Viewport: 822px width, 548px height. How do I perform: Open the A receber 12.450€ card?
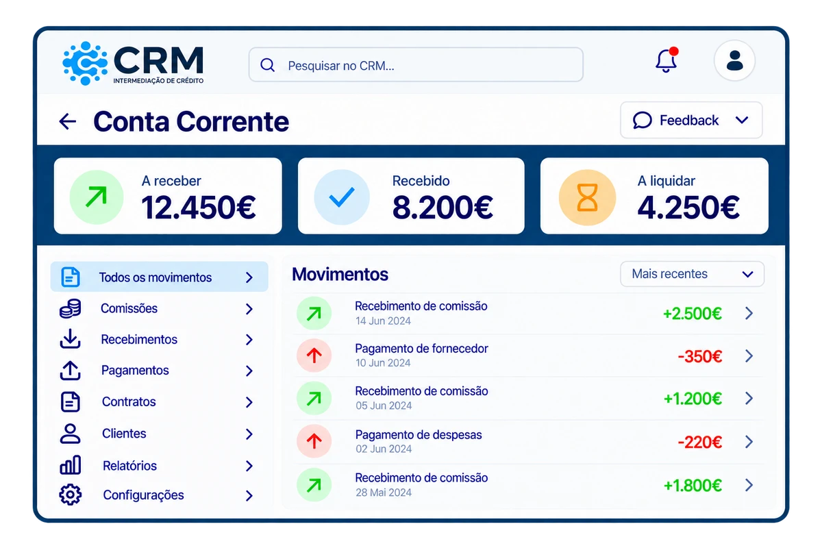point(168,196)
